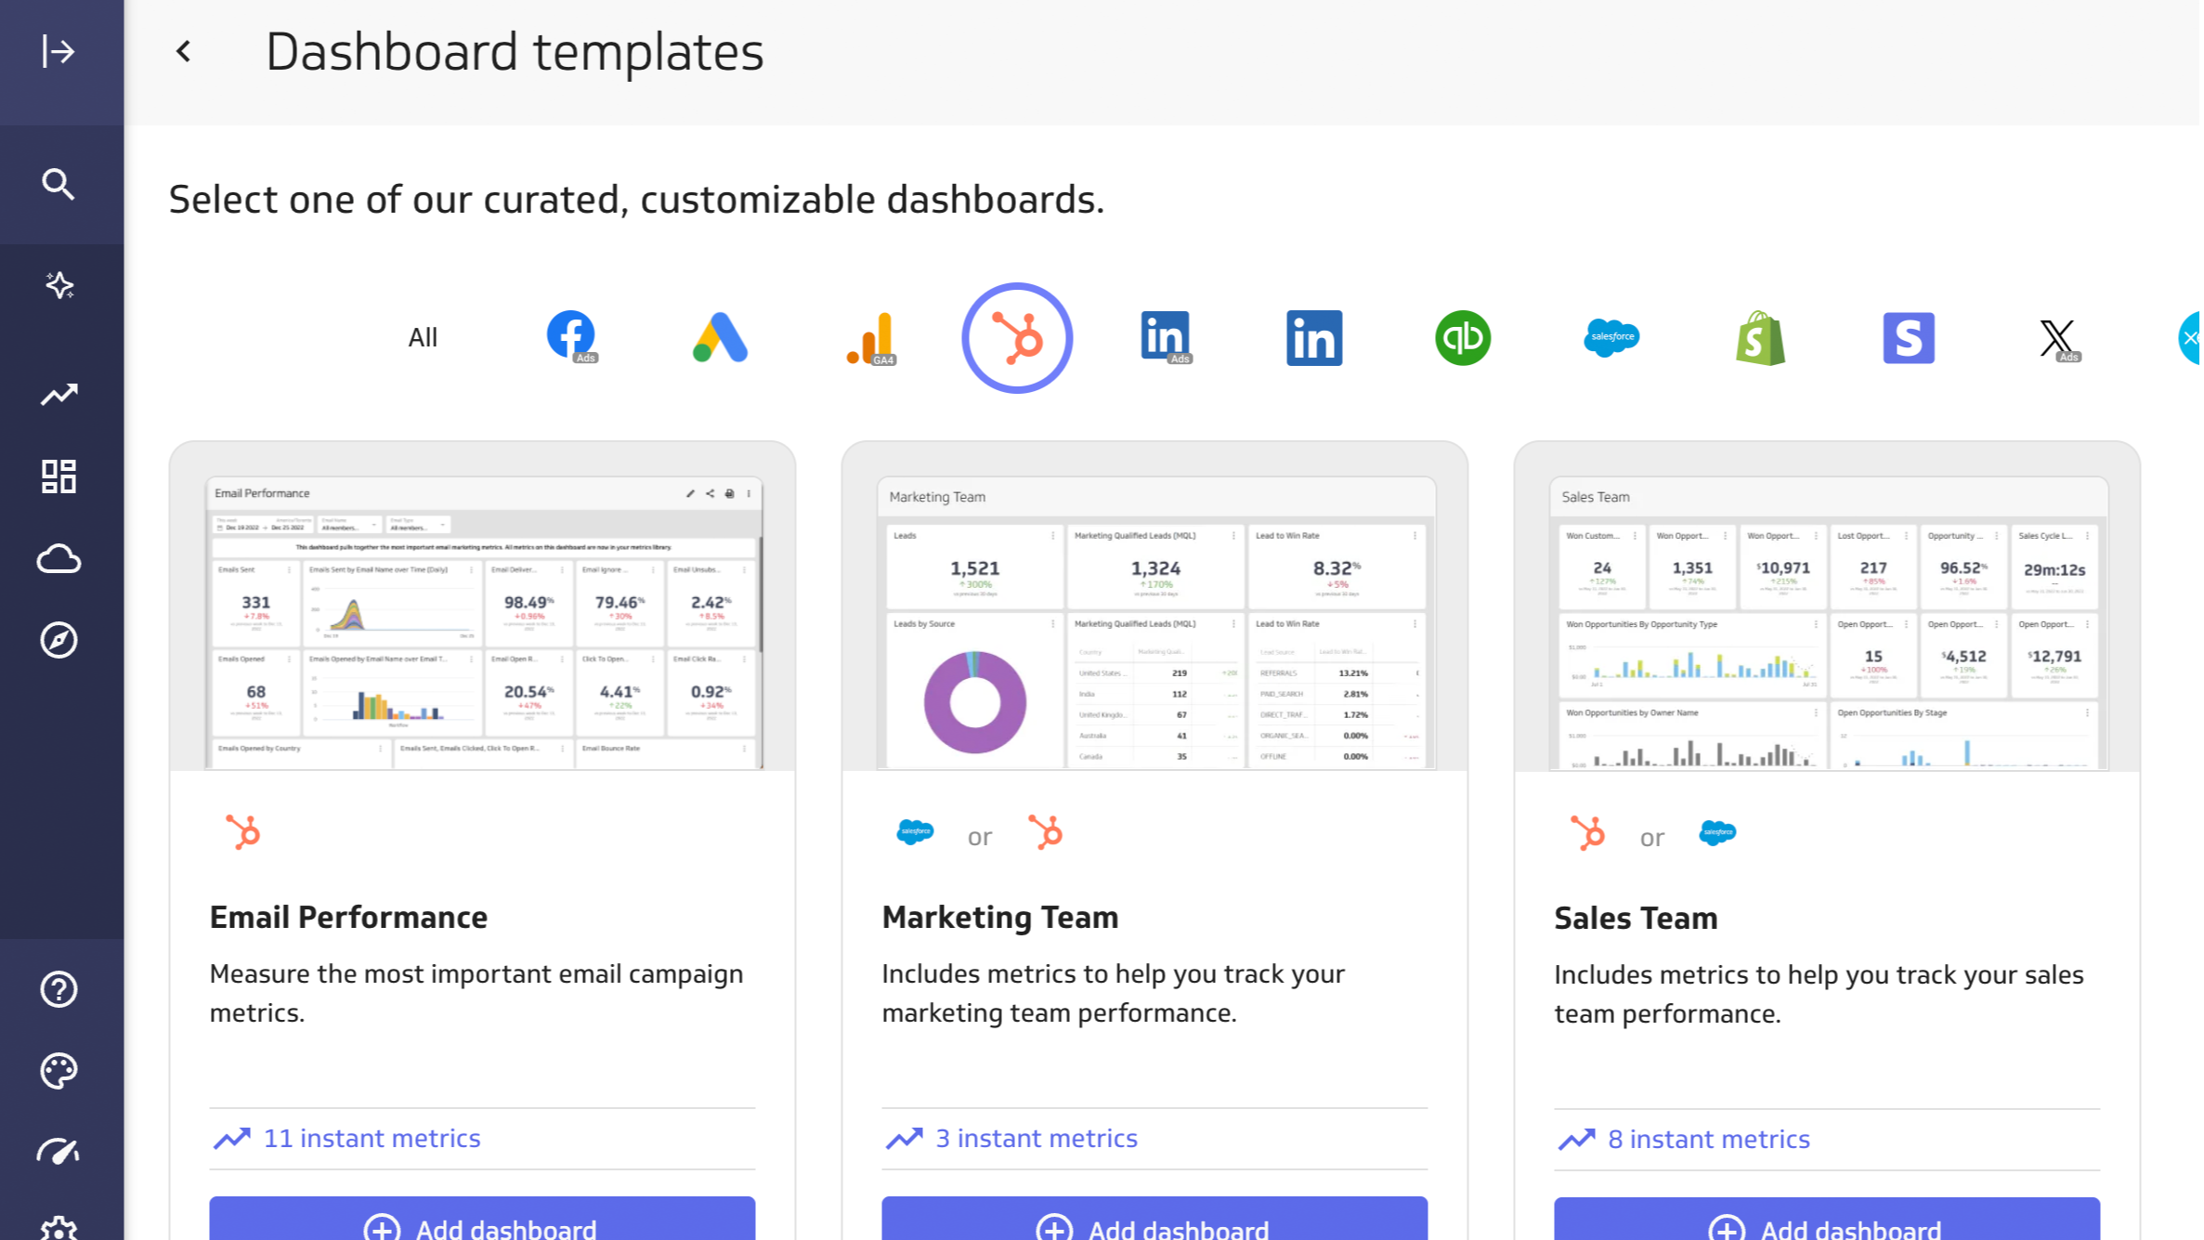Open the palette themes icon
Screen dimensions: 2204x1240
tap(59, 1070)
